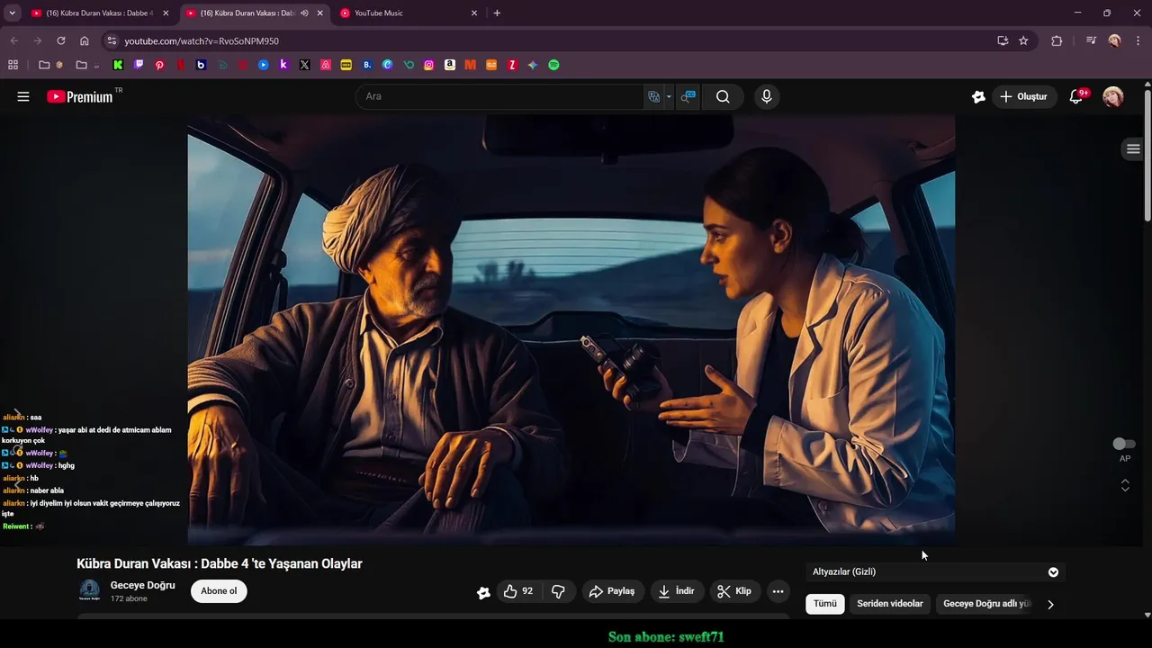Image resolution: width=1152 pixels, height=648 pixels.
Task: Open dropdown arrow next to translate icon
Action: 669,96
